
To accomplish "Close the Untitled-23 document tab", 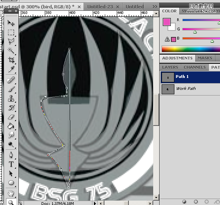I will click(118, 7).
